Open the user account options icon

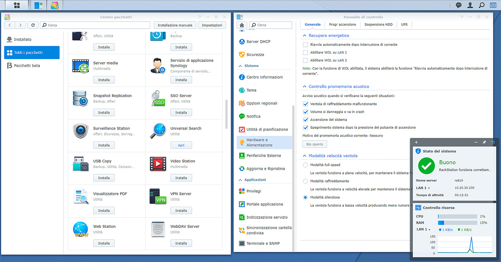(470, 5)
